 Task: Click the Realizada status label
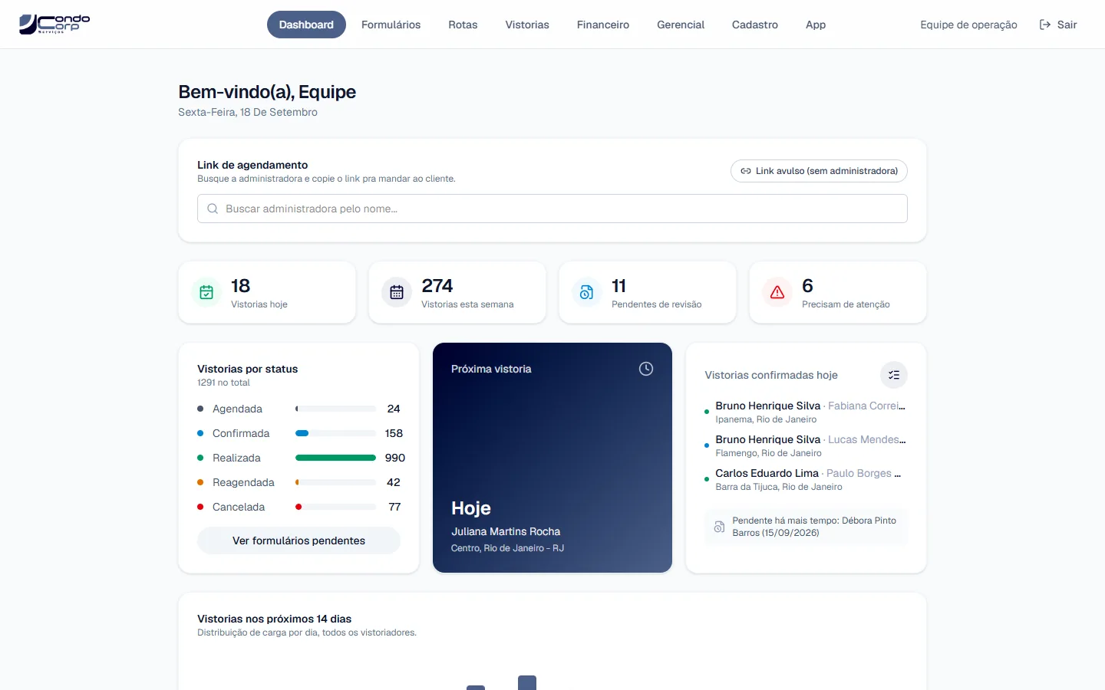tap(236, 458)
